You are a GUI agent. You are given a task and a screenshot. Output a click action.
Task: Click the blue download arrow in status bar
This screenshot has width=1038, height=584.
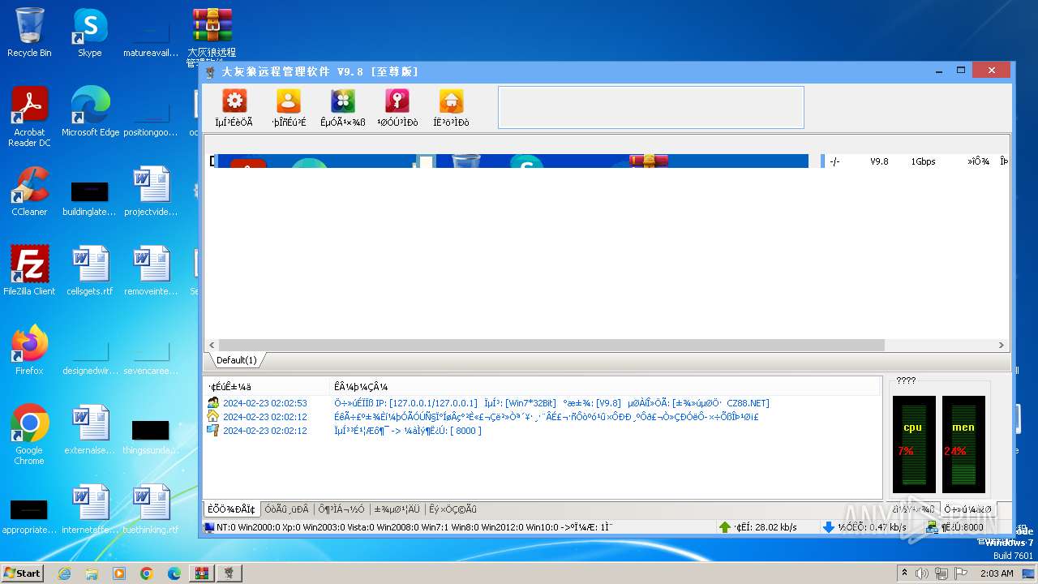pyautogui.click(x=828, y=527)
